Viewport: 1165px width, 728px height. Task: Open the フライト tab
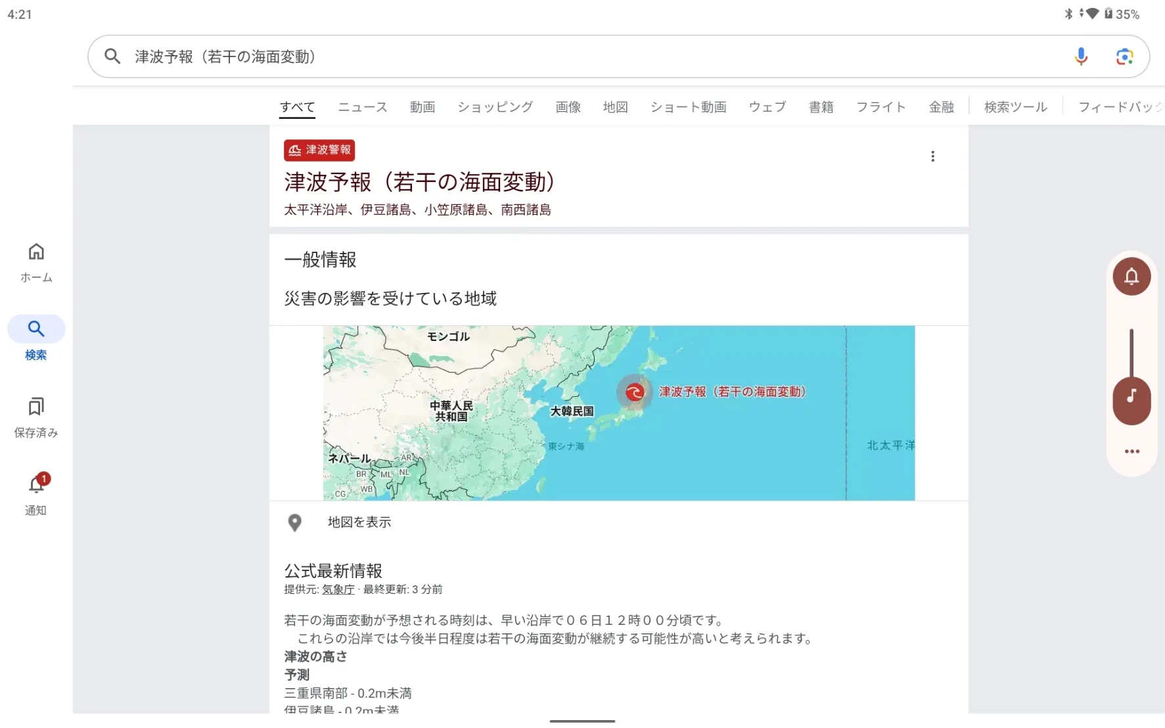[x=881, y=107]
